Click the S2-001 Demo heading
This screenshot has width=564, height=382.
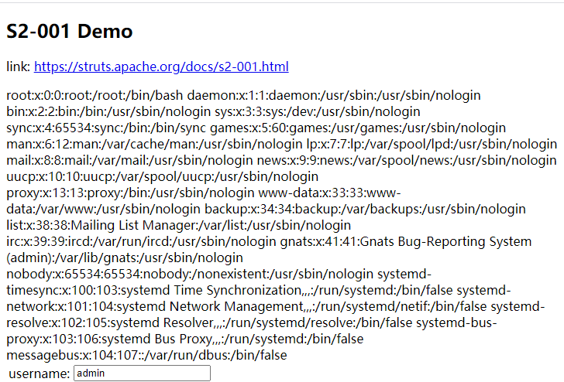coord(70,32)
